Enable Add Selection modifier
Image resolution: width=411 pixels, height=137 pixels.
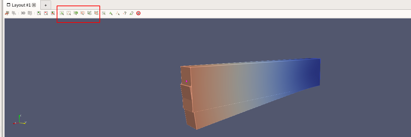pyautogui.click(x=39, y=13)
